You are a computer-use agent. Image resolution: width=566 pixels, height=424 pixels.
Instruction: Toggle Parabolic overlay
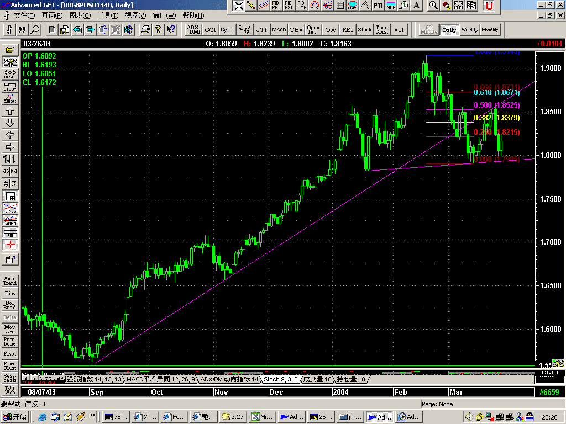click(x=10, y=341)
